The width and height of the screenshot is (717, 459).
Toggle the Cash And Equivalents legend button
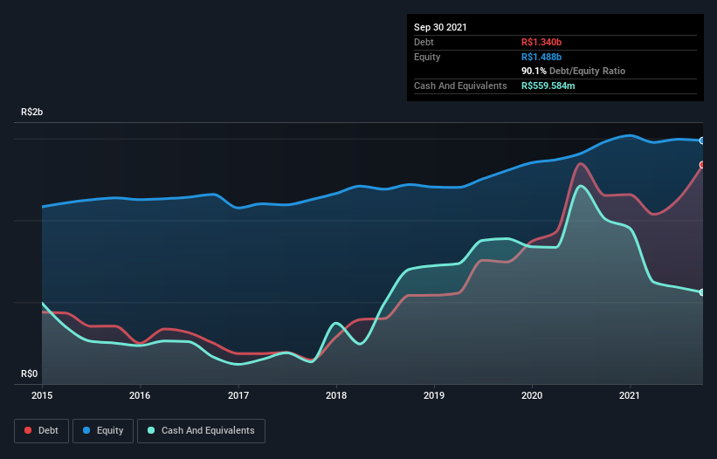click(x=201, y=431)
